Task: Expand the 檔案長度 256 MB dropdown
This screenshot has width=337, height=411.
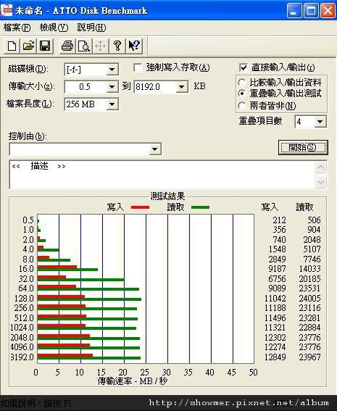Action: [112, 104]
